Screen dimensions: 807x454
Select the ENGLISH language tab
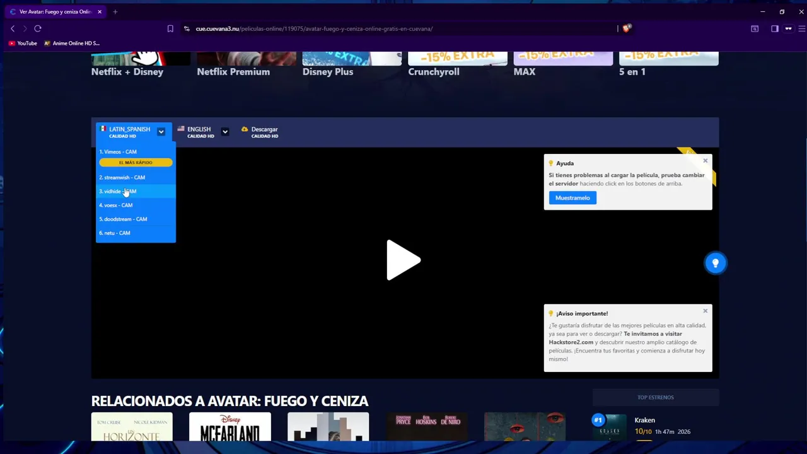pos(200,132)
